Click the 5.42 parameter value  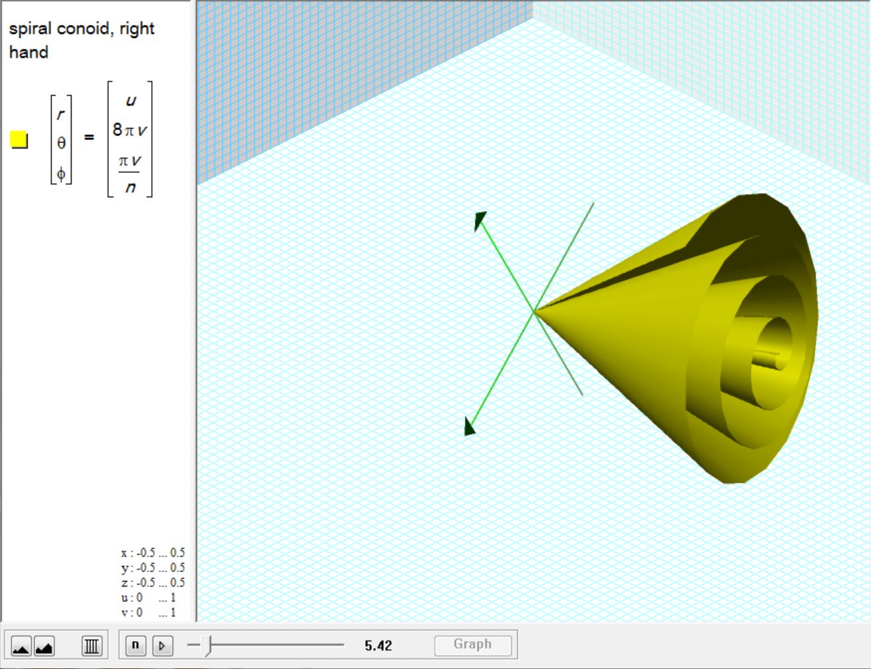(x=378, y=645)
